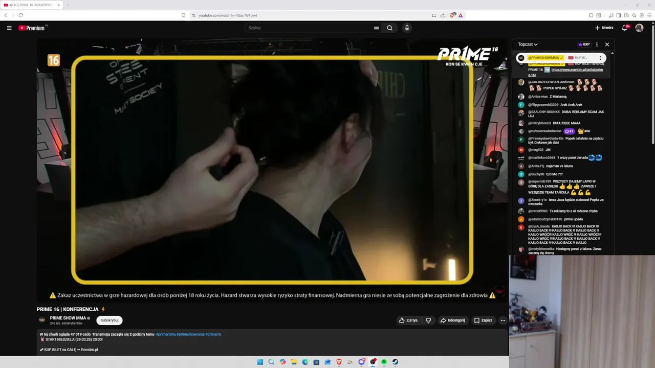655x368 pixels.
Task: Click the Brave Rewards triangle icon
Action: tap(461, 15)
